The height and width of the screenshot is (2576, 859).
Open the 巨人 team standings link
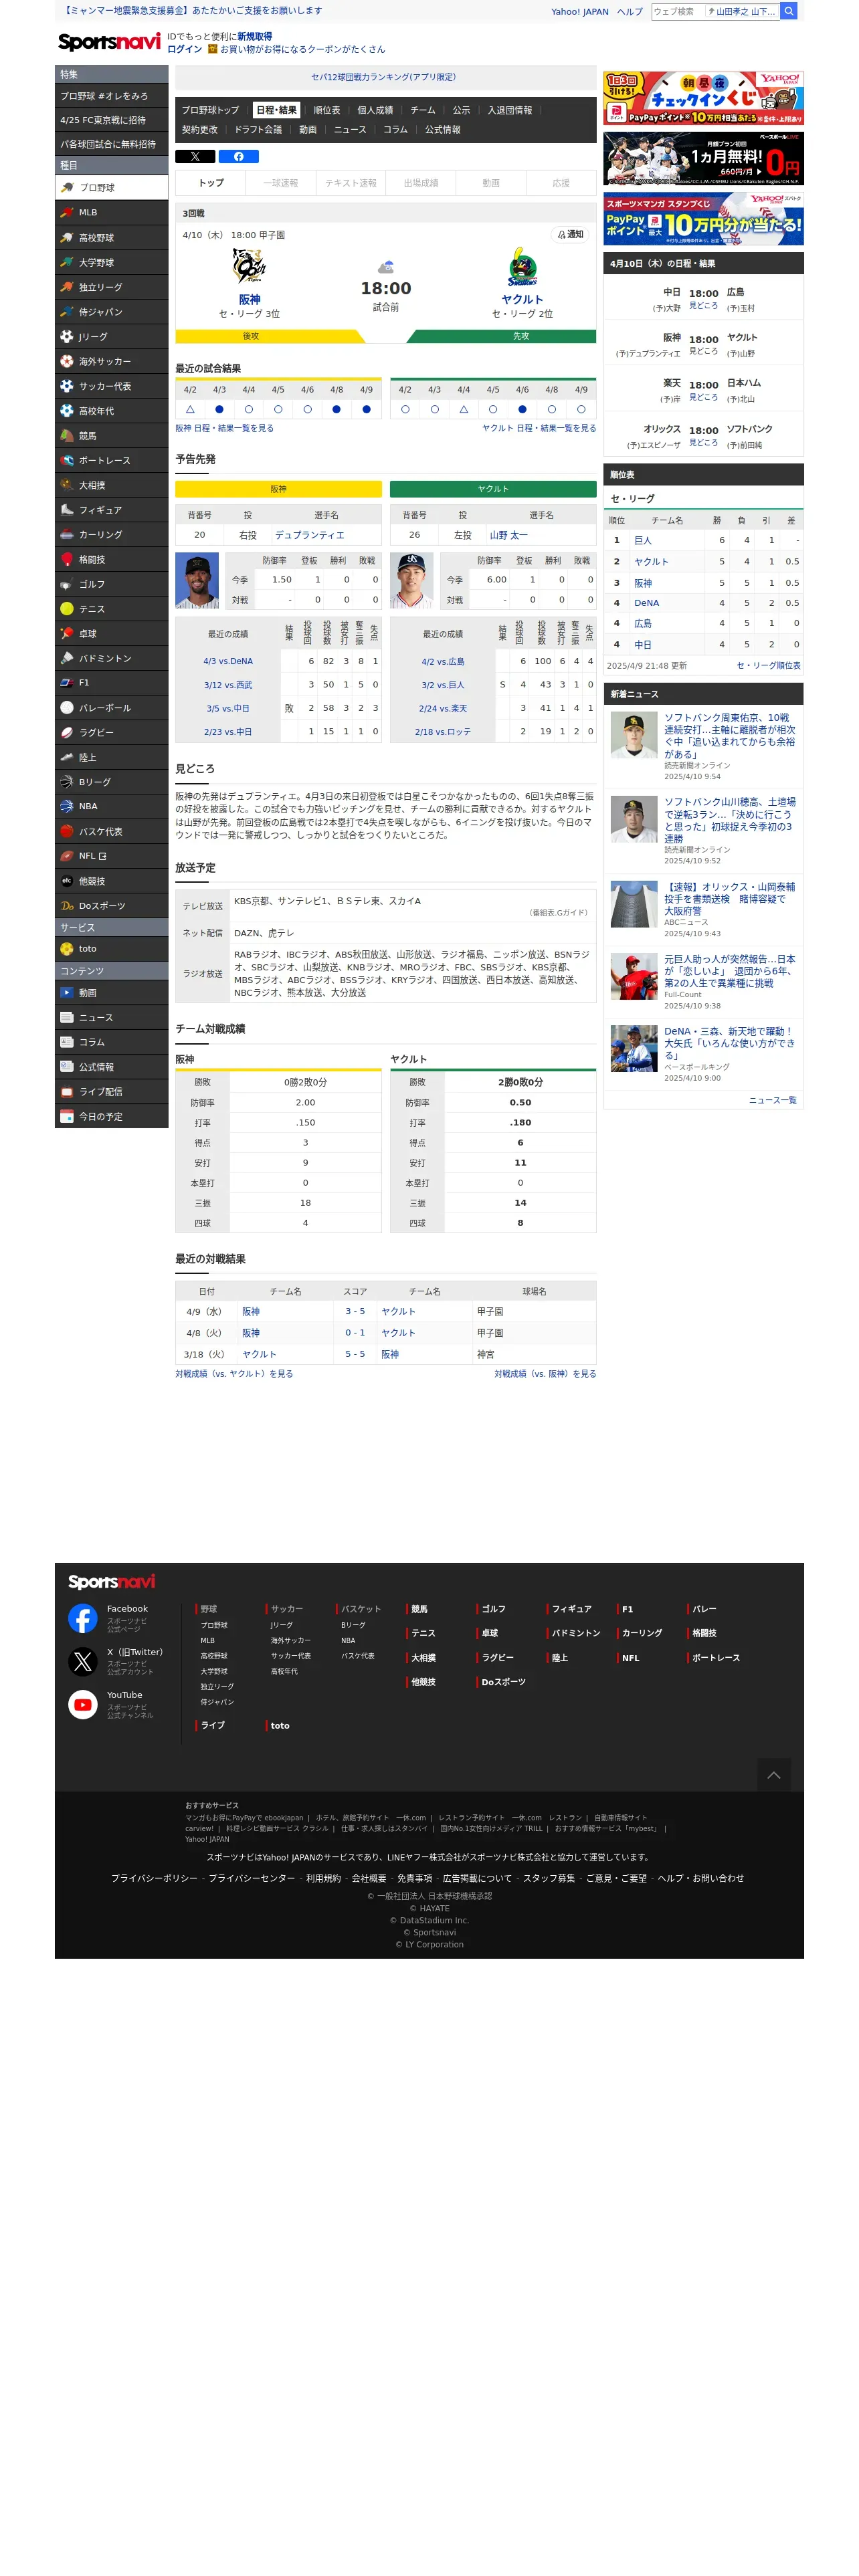pyautogui.click(x=642, y=540)
